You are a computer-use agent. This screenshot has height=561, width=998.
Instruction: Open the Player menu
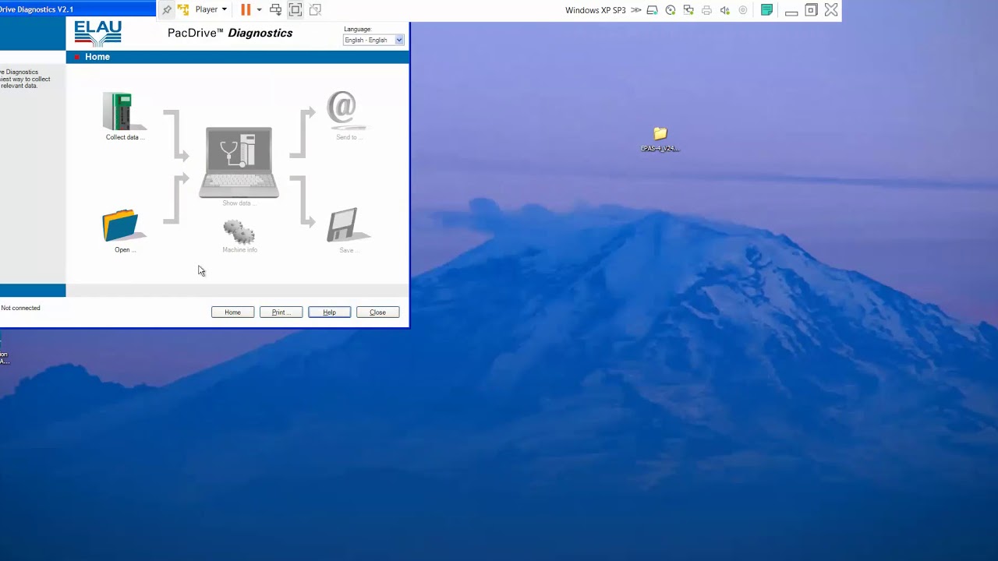(211, 9)
